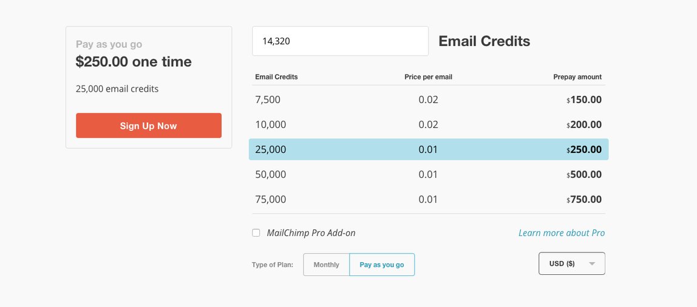Click the email credits input field
This screenshot has height=307, width=697.
coord(340,41)
